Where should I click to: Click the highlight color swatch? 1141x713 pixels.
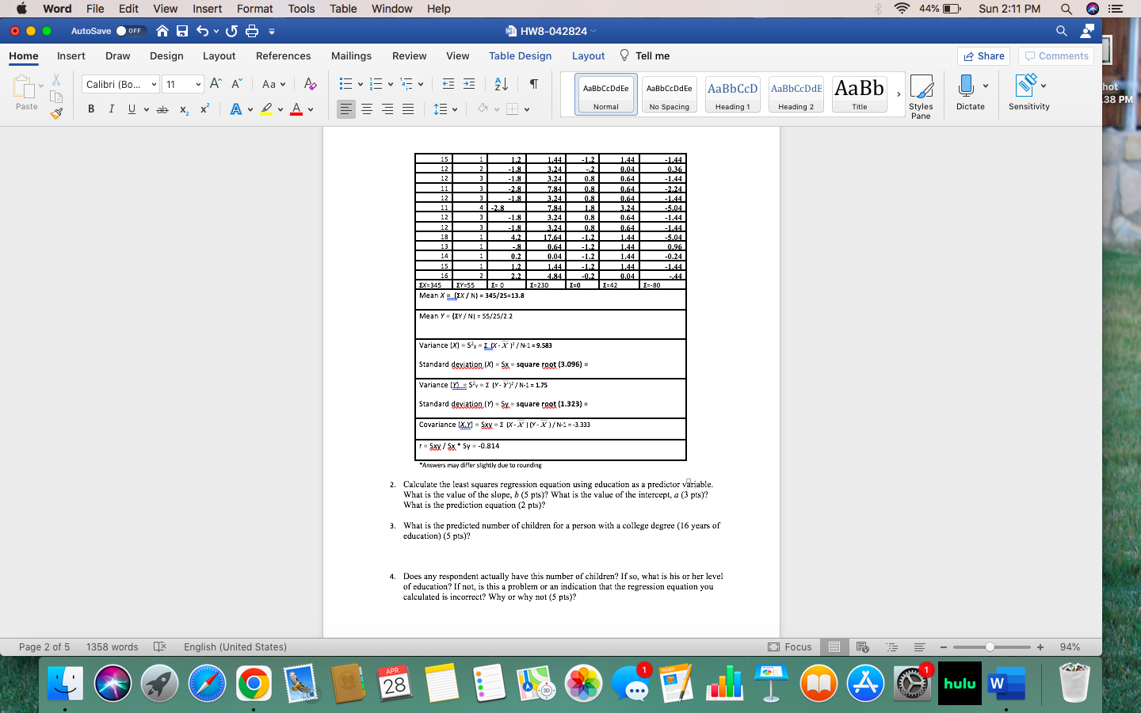(x=267, y=109)
